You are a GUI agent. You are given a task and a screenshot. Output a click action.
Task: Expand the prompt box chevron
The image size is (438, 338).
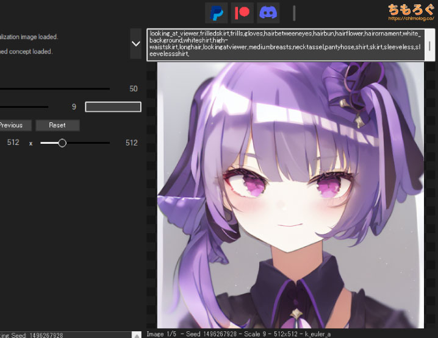(136, 44)
